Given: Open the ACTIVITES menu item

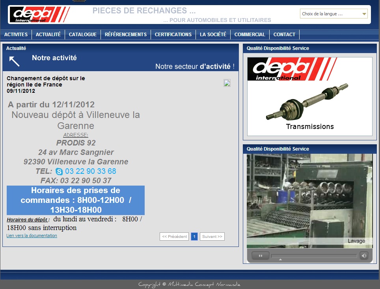Looking at the screenshot, I should [16, 35].
